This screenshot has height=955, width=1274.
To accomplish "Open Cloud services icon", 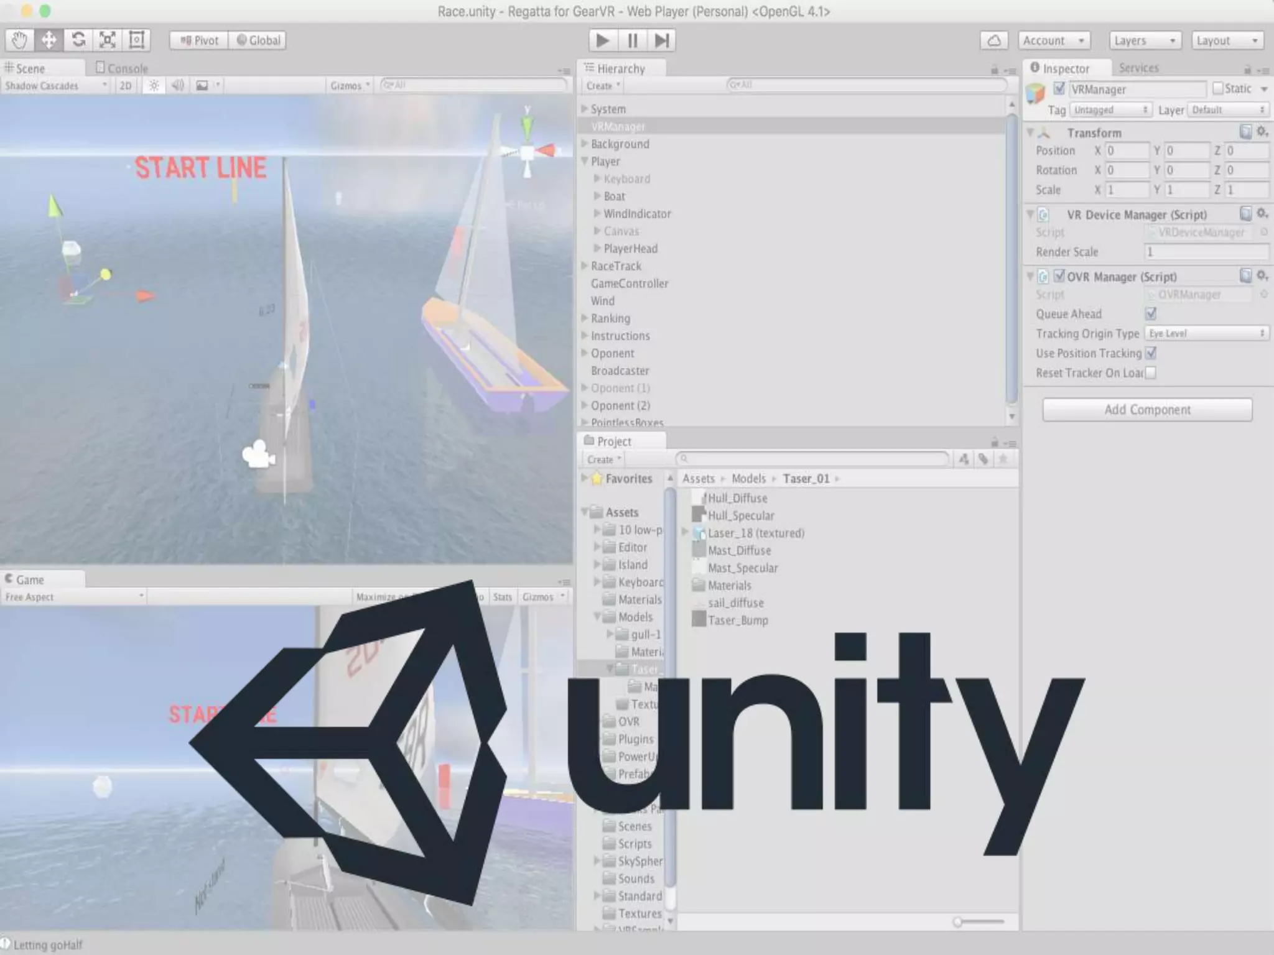I will [x=994, y=40].
